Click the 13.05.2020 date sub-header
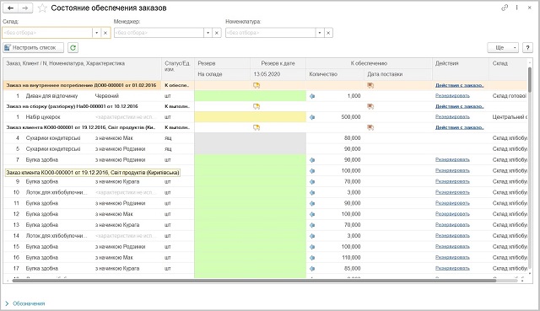 (278, 74)
